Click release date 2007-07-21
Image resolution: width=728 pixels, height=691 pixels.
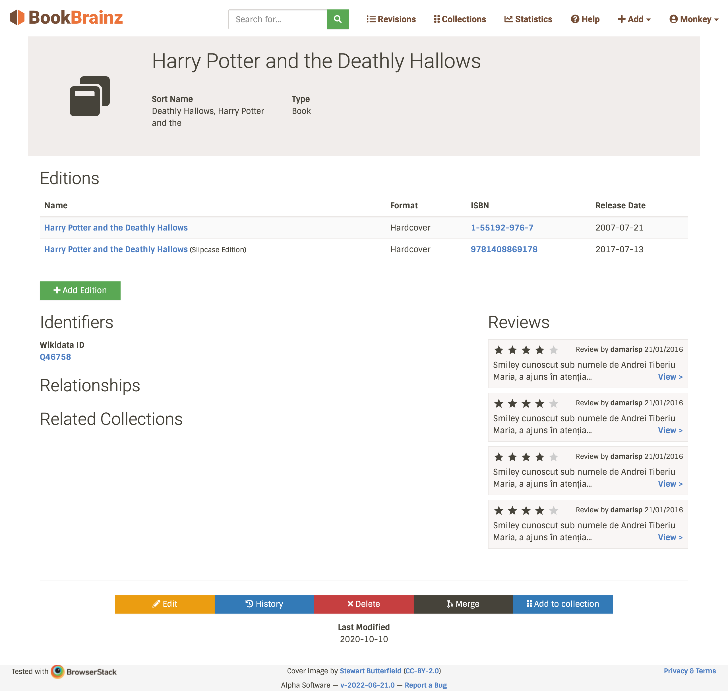click(x=619, y=228)
